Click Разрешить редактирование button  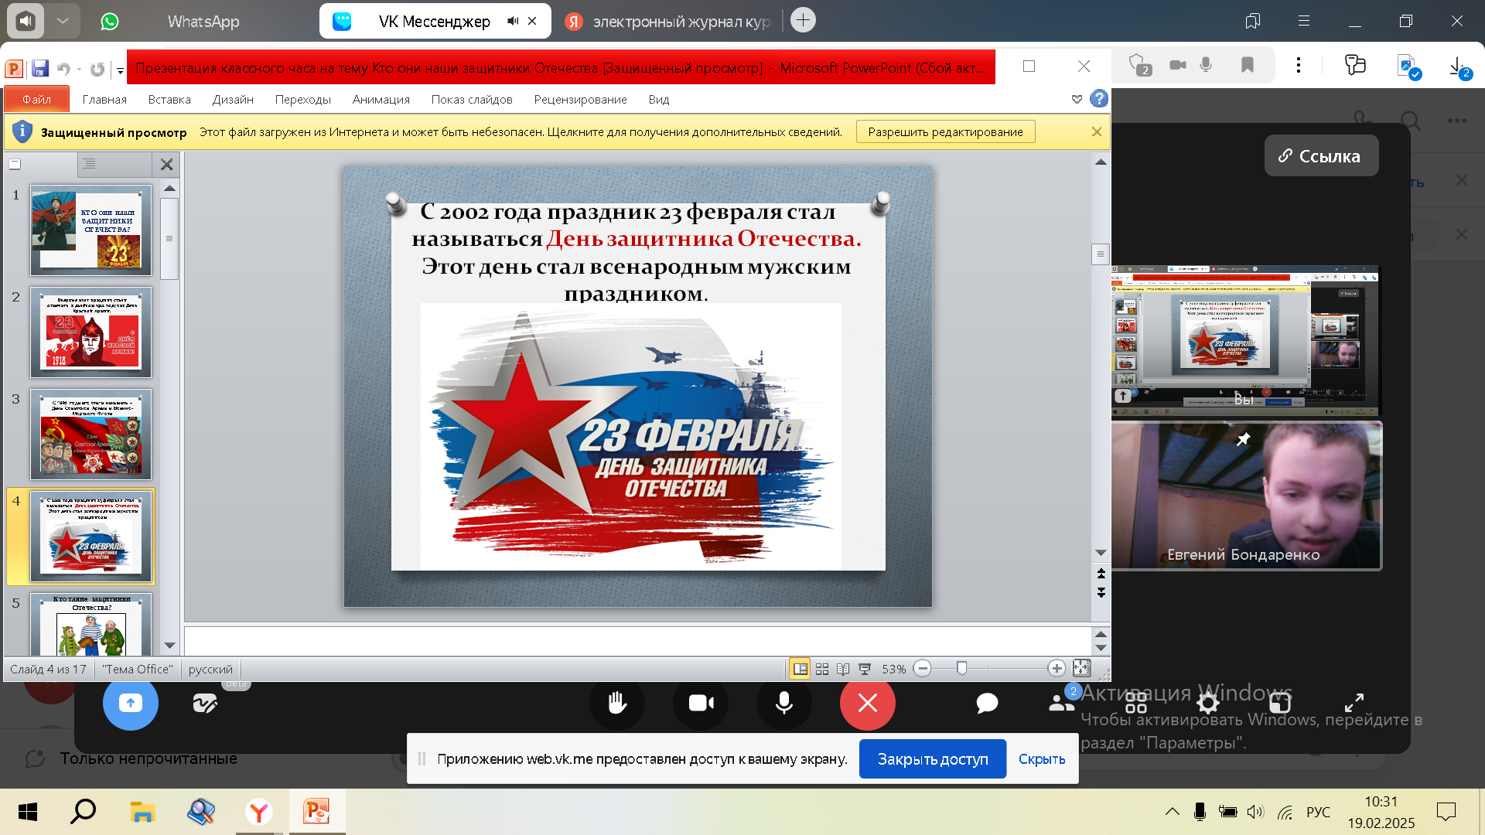coord(945,132)
